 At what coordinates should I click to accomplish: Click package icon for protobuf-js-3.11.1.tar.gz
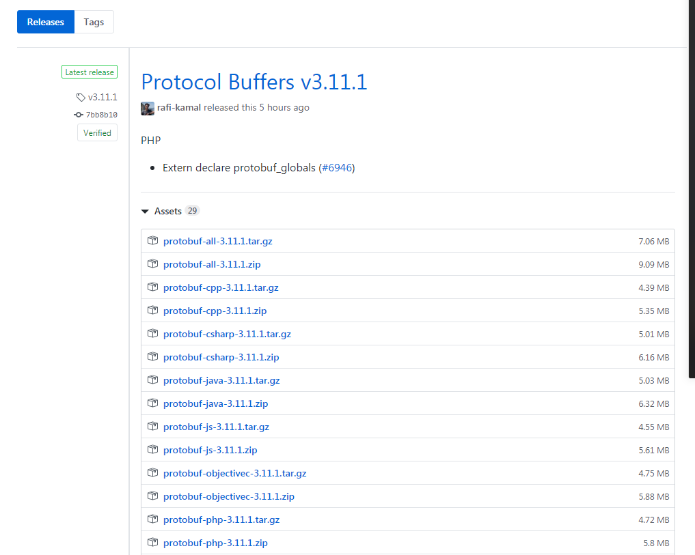click(x=152, y=426)
